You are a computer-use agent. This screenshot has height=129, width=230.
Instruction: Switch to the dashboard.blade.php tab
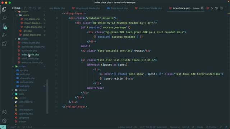[x=148, y=8]
